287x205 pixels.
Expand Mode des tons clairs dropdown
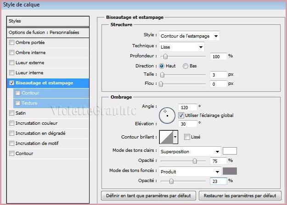point(190,151)
